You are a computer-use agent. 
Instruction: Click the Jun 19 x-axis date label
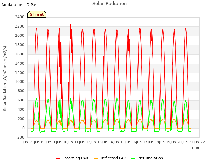click(164, 142)
